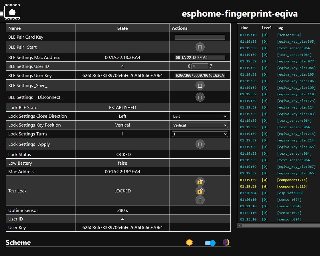Click the log Time column header
Screen dimensions: 320x256
click(x=244, y=28)
